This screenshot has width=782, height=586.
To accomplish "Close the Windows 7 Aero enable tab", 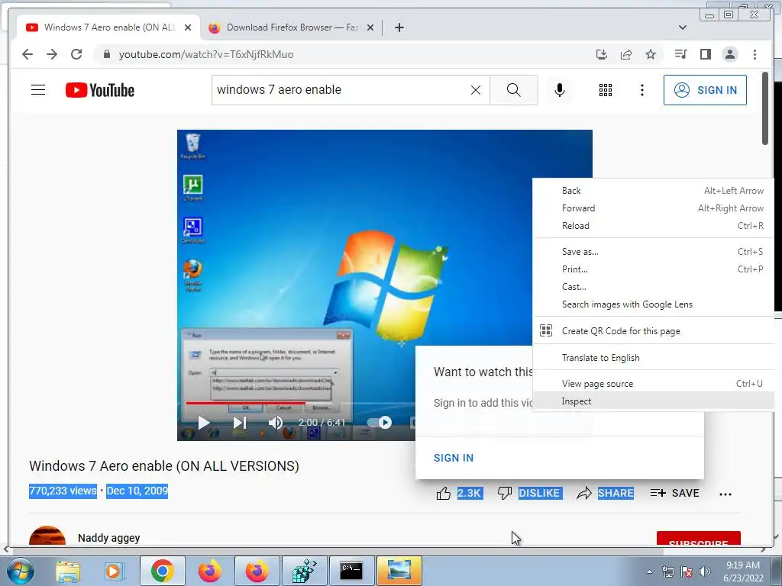I will coord(188,27).
